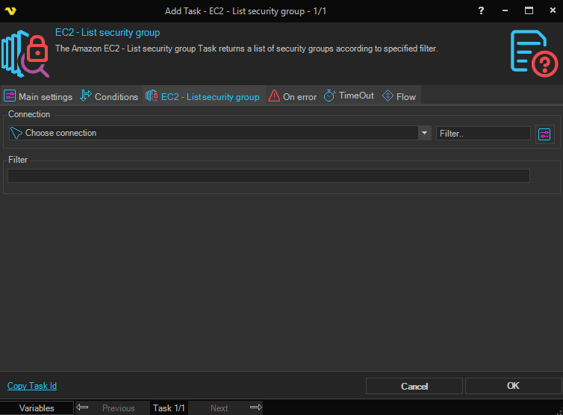Click the Filter text input field
Viewport: 563px width, 415px height.
click(268, 175)
